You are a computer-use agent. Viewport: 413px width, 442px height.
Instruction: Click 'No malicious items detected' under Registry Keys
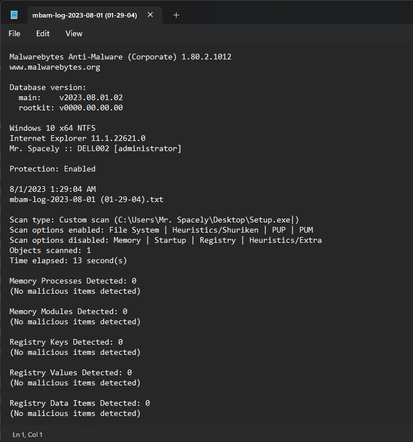coord(75,353)
